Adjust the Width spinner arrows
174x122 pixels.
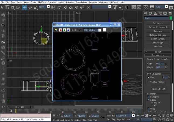(x=166, y=64)
